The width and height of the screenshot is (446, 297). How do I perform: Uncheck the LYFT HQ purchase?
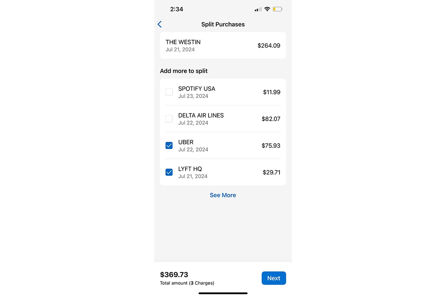169,172
